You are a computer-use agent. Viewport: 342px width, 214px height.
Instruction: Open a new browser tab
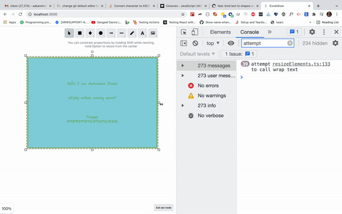pos(318,6)
